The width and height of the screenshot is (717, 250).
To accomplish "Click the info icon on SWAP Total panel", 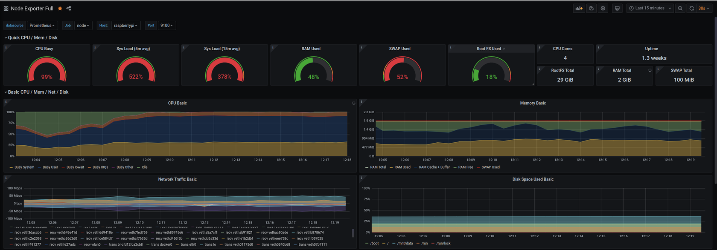I will 658,69.
